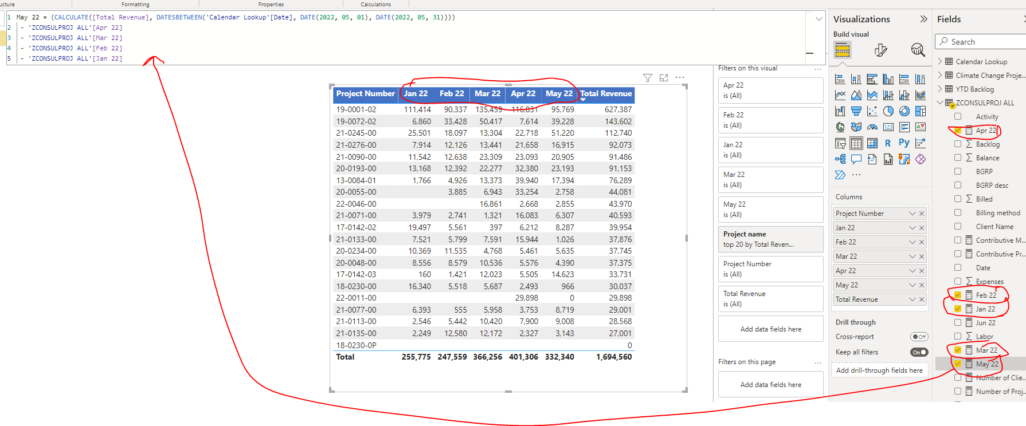Click Add data fields here under visual filters
Image resolution: width=1026 pixels, height=426 pixels.
click(x=770, y=329)
